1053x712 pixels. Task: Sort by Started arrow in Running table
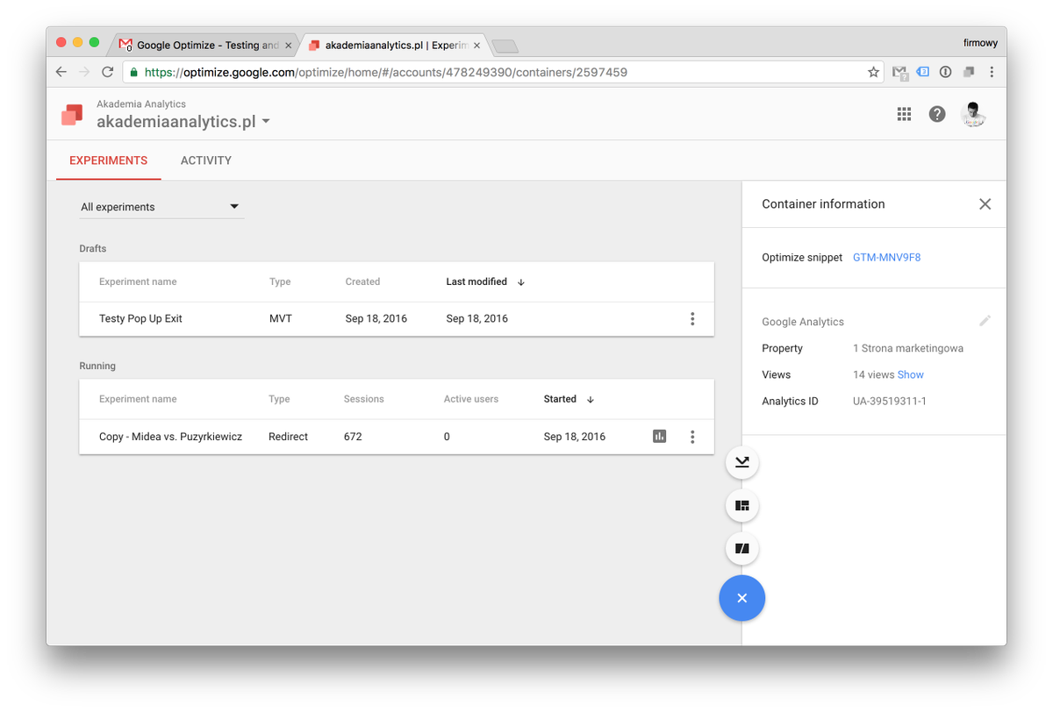[591, 400]
